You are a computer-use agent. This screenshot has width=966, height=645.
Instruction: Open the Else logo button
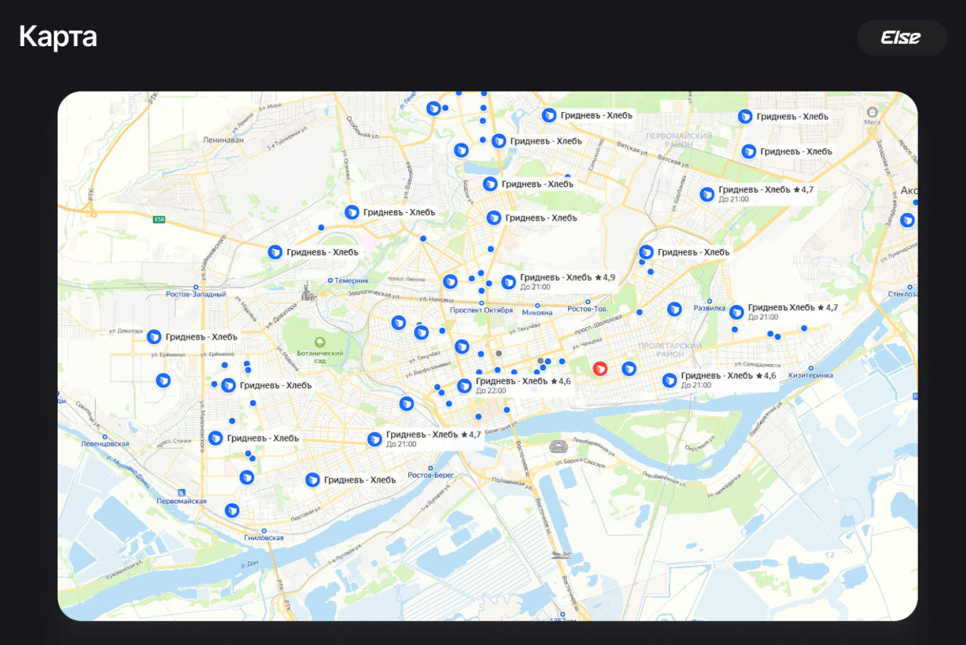(x=901, y=38)
